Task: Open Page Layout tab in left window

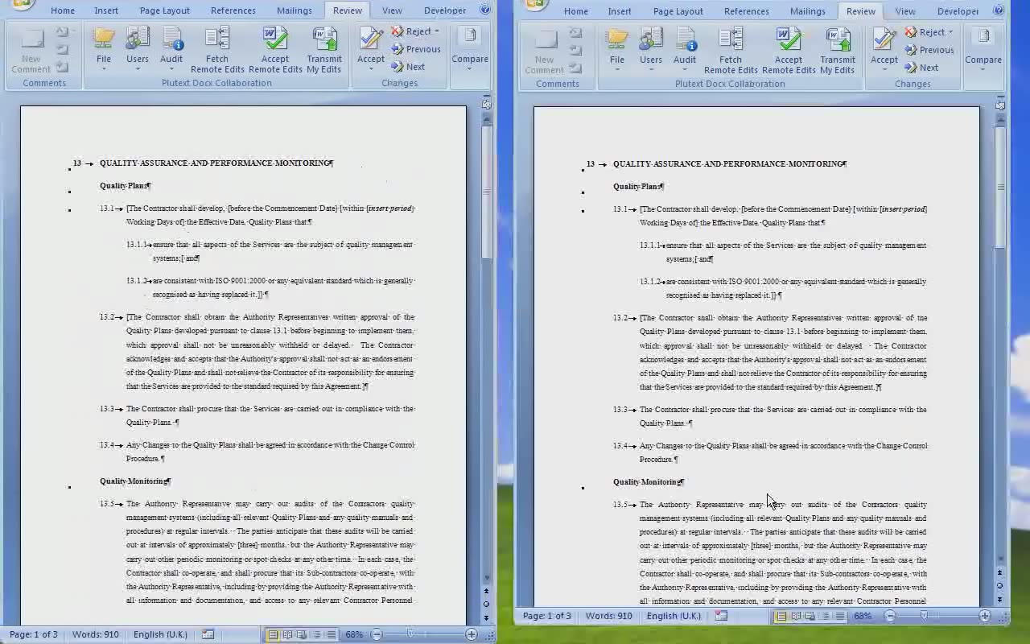Action: click(165, 10)
